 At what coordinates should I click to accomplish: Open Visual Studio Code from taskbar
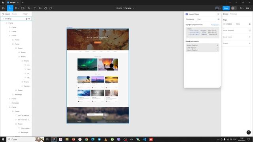click(145, 139)
